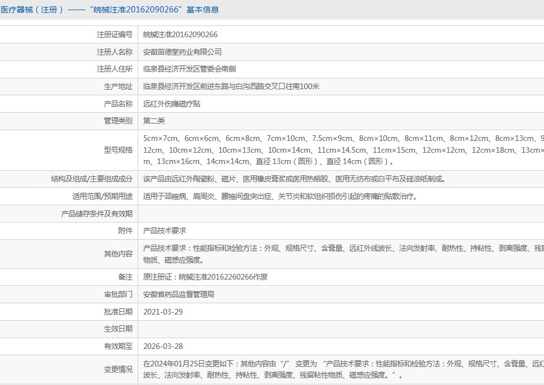The height and width of the screenshot is (385, 544).
Task: Click the 皖械注准20162090266 value in the 注册证编号 row
Action: (x=181, y=34)
